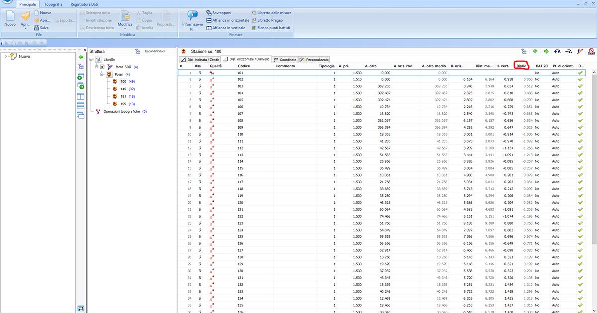Select station 100 in tree
The width and height of the screenshot is (597, 313).
point(124,81)
